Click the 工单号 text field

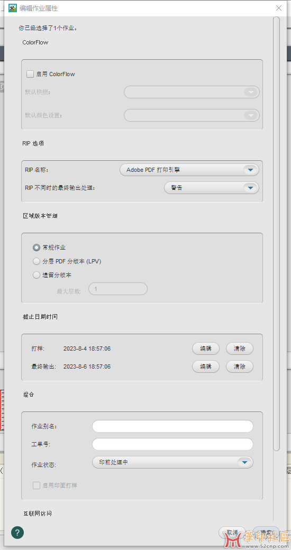click(172, 444)
